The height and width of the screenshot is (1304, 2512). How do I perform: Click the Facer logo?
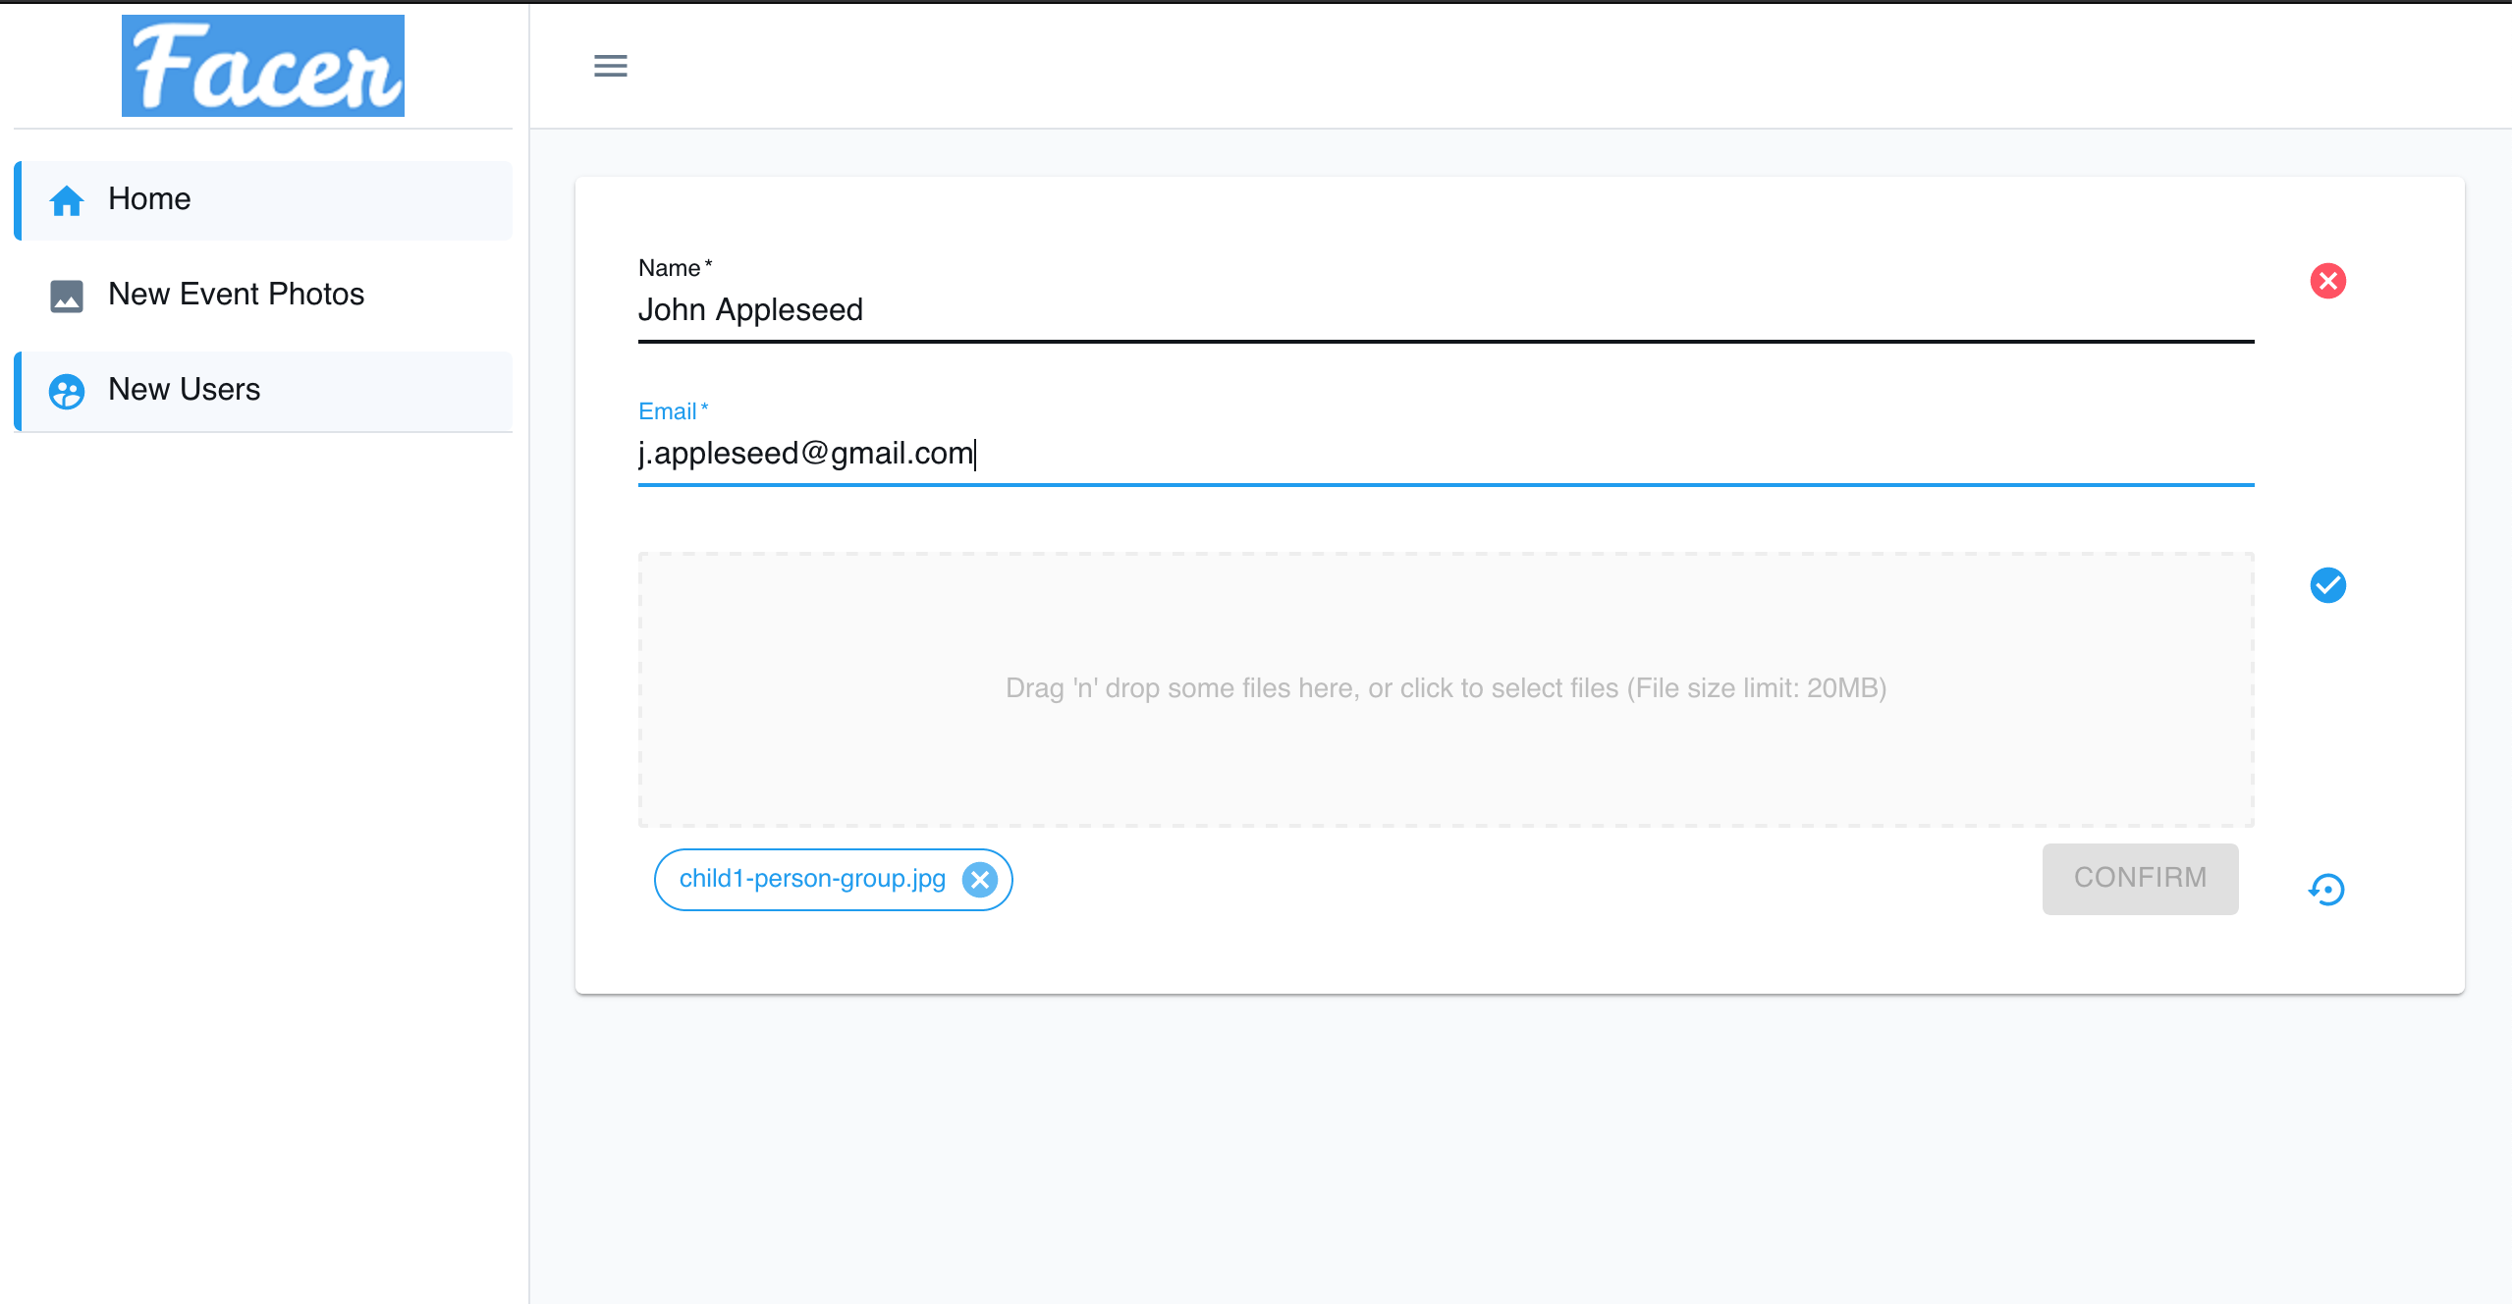[262, 66]
